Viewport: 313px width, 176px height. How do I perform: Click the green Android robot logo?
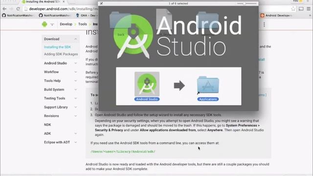(x=45, y=24)
